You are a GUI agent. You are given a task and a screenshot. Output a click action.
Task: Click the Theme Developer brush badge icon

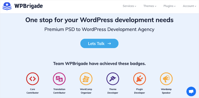coord(113,79)
